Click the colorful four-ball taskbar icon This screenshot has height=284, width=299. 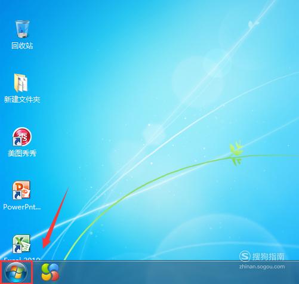pyautogui.click(x=50, y=272)
